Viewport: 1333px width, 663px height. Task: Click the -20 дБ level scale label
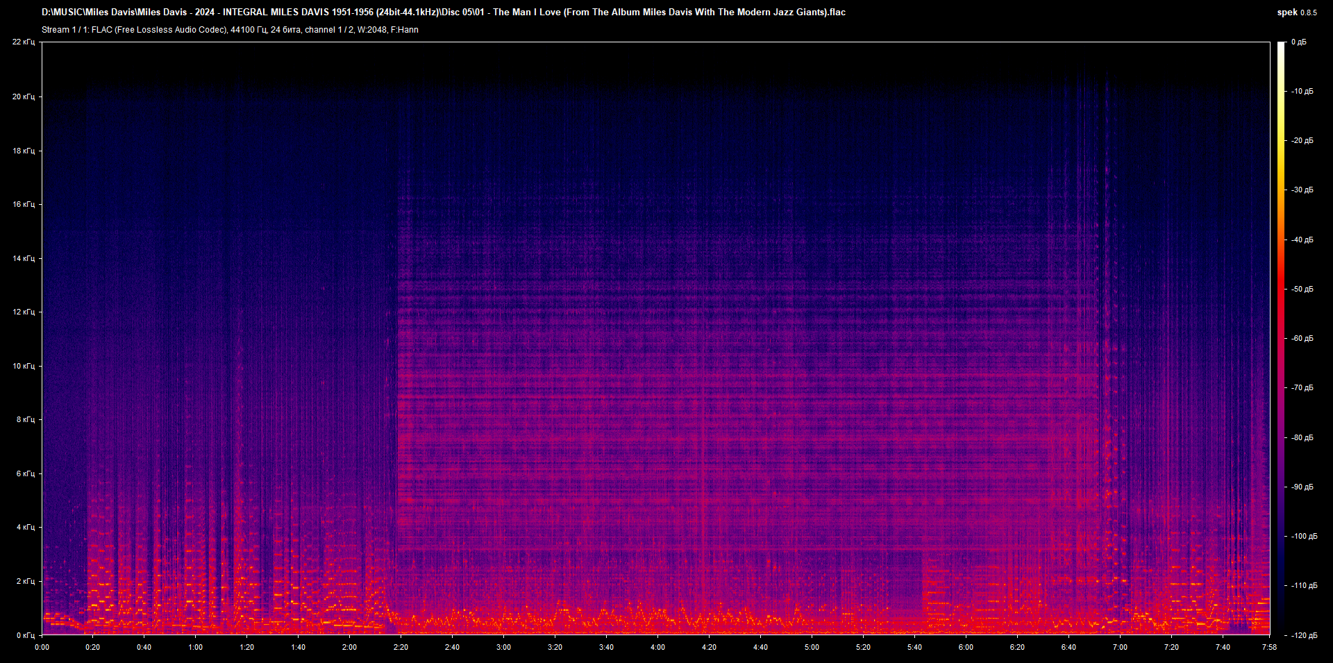1302,141
